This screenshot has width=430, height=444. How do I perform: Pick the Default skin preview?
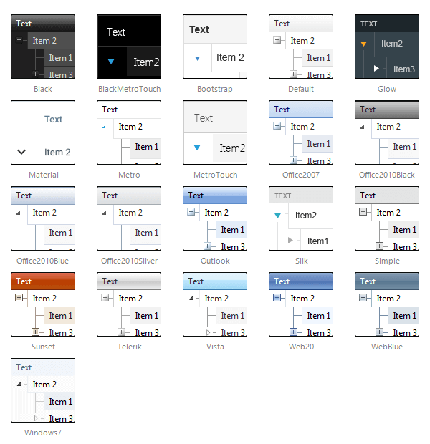point(301,47)
